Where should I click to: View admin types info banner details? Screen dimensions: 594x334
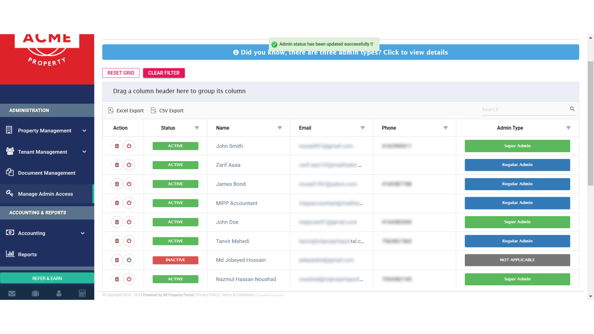pyautogui.click(x=341, y=52)
